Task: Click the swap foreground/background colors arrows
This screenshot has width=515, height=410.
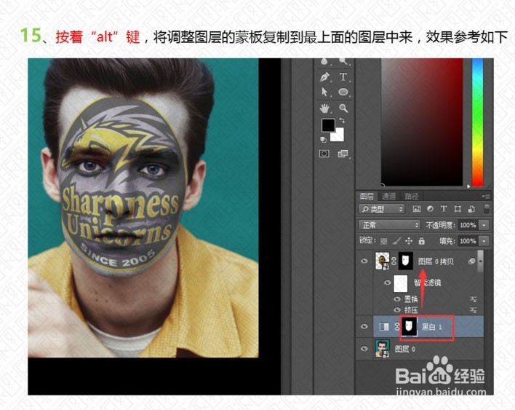Action: tap(342, 121)
